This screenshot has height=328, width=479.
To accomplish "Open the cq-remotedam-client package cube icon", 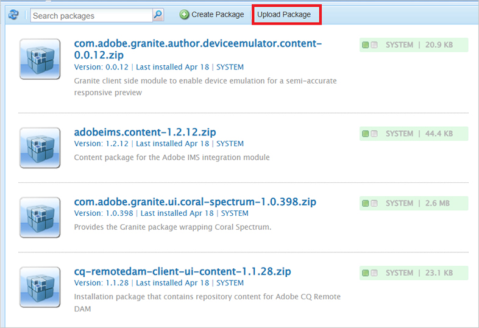I will (x=40, y=287).
